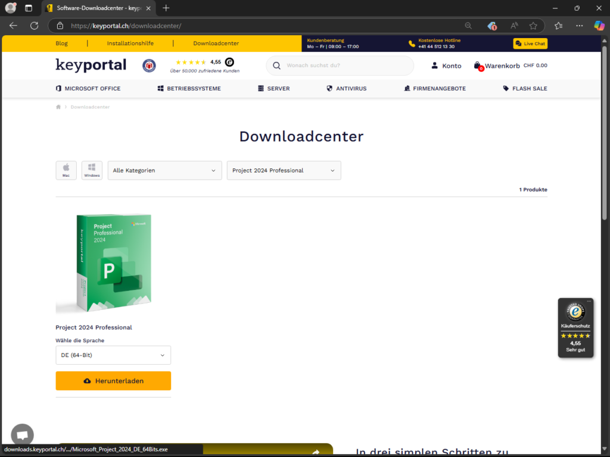The height and width of the screenshot is (457, 610).
Task: Open the Warenkorb shopping cart icon
Action: (x=478, y=65)
